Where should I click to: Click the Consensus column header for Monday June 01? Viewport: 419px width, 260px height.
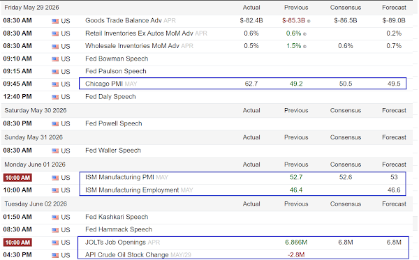pyautogui.click(x=345, y=165)
